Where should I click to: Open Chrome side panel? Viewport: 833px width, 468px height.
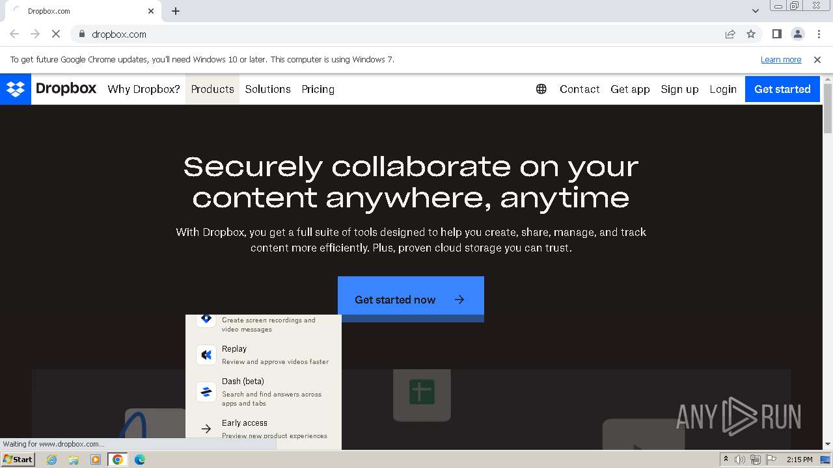[x=777, y=34]
